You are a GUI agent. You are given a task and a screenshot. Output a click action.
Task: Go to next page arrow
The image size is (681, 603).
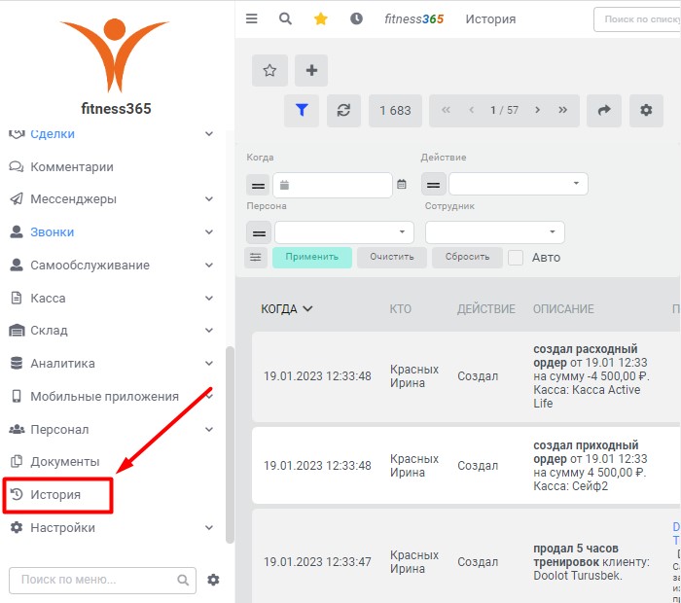click(537, 110)
